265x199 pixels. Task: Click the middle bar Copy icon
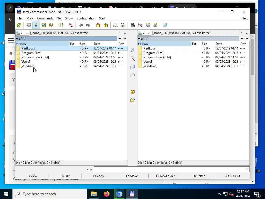[132, 67]
